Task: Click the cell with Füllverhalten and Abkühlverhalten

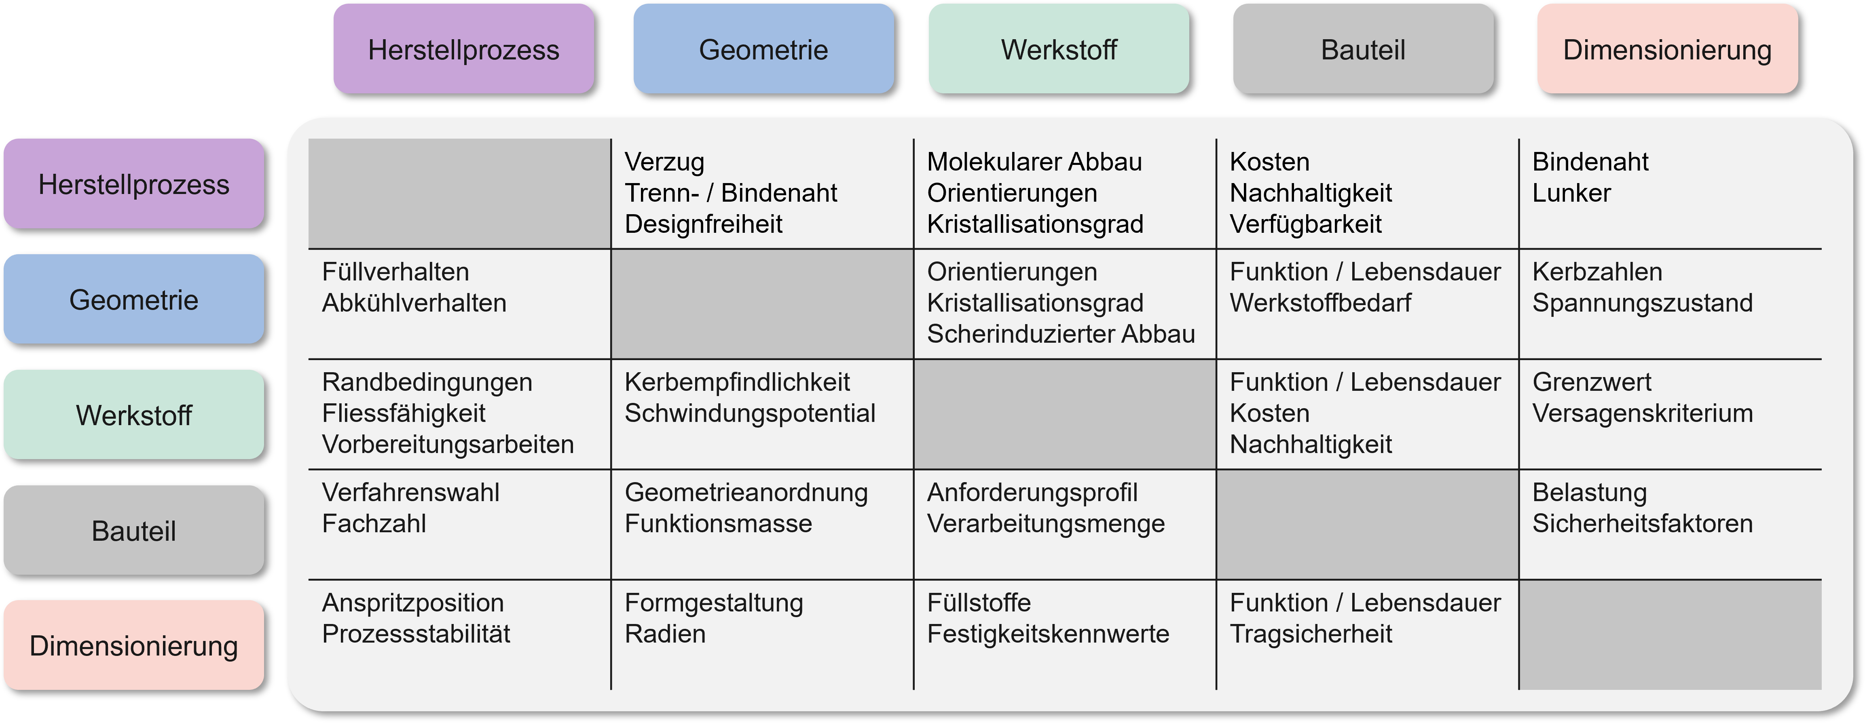Action: (x=460, y=304)
